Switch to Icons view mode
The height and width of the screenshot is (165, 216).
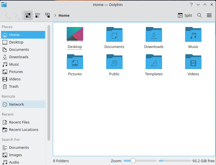pos(28,15)
